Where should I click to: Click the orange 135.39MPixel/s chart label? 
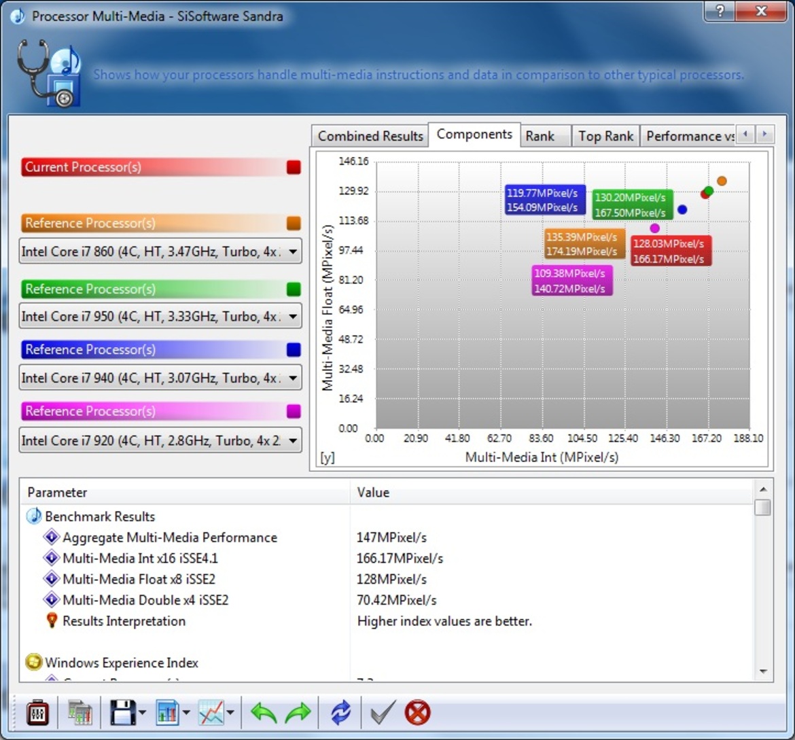point(584,244)
